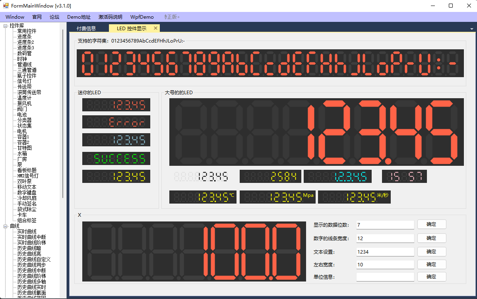This screenshot has height=299, width=477.
Task: Click the left tree's vertical scrollbar
Action: pyautogui.click(x=62, y=119)
